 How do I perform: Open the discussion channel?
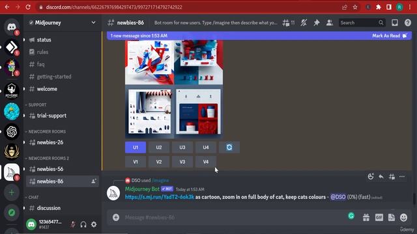tap(63, 208)
